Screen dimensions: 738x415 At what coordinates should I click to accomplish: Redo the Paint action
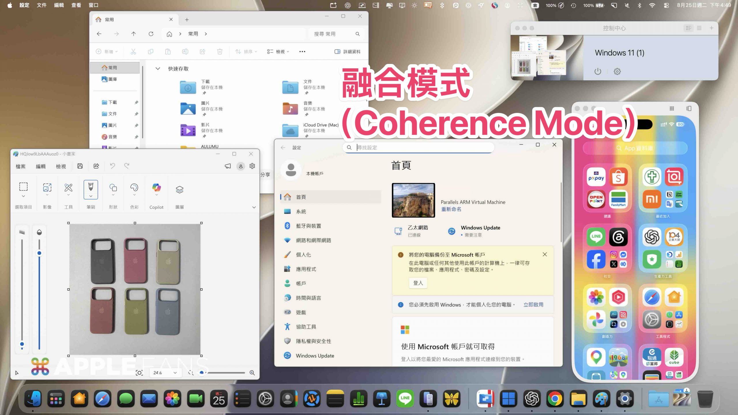[127, 166]
